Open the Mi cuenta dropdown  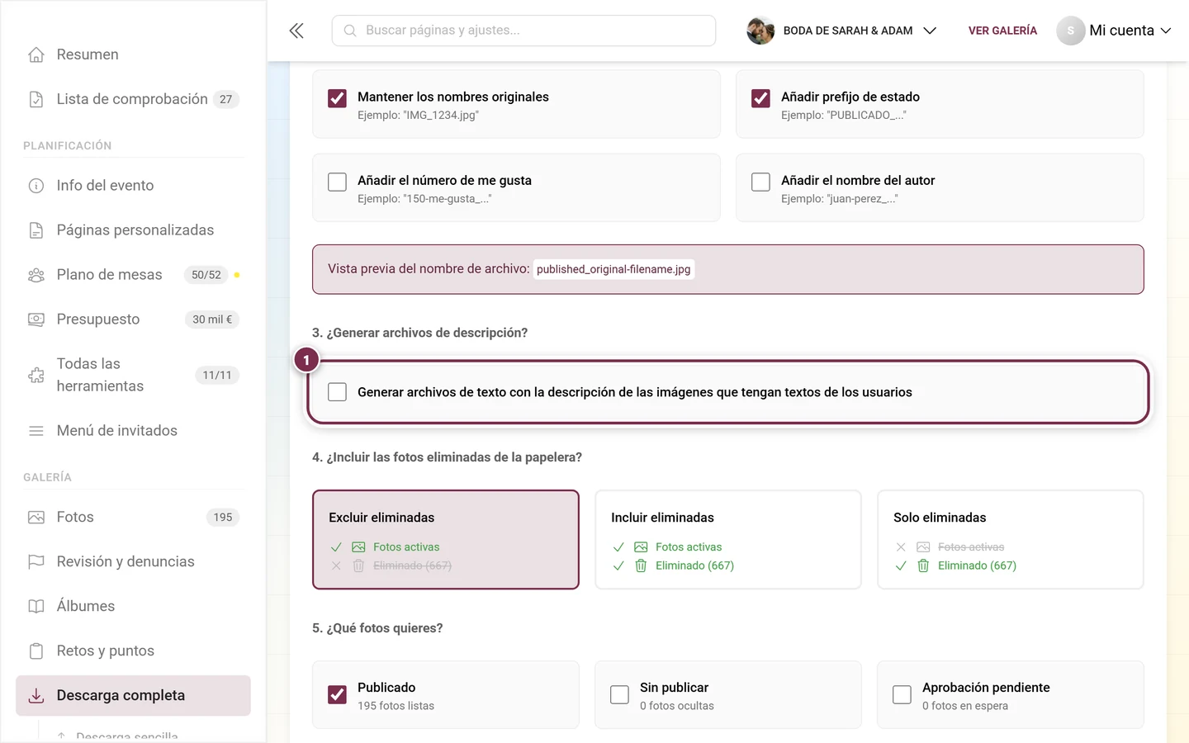1115,31
